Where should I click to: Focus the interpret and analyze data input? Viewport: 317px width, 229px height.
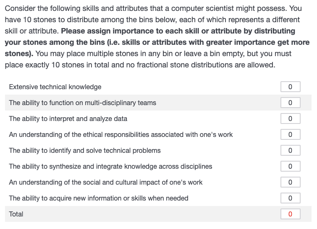[x=290, y=118]
